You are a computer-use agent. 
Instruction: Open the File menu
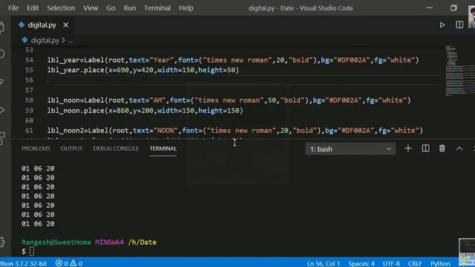(13, 8)
